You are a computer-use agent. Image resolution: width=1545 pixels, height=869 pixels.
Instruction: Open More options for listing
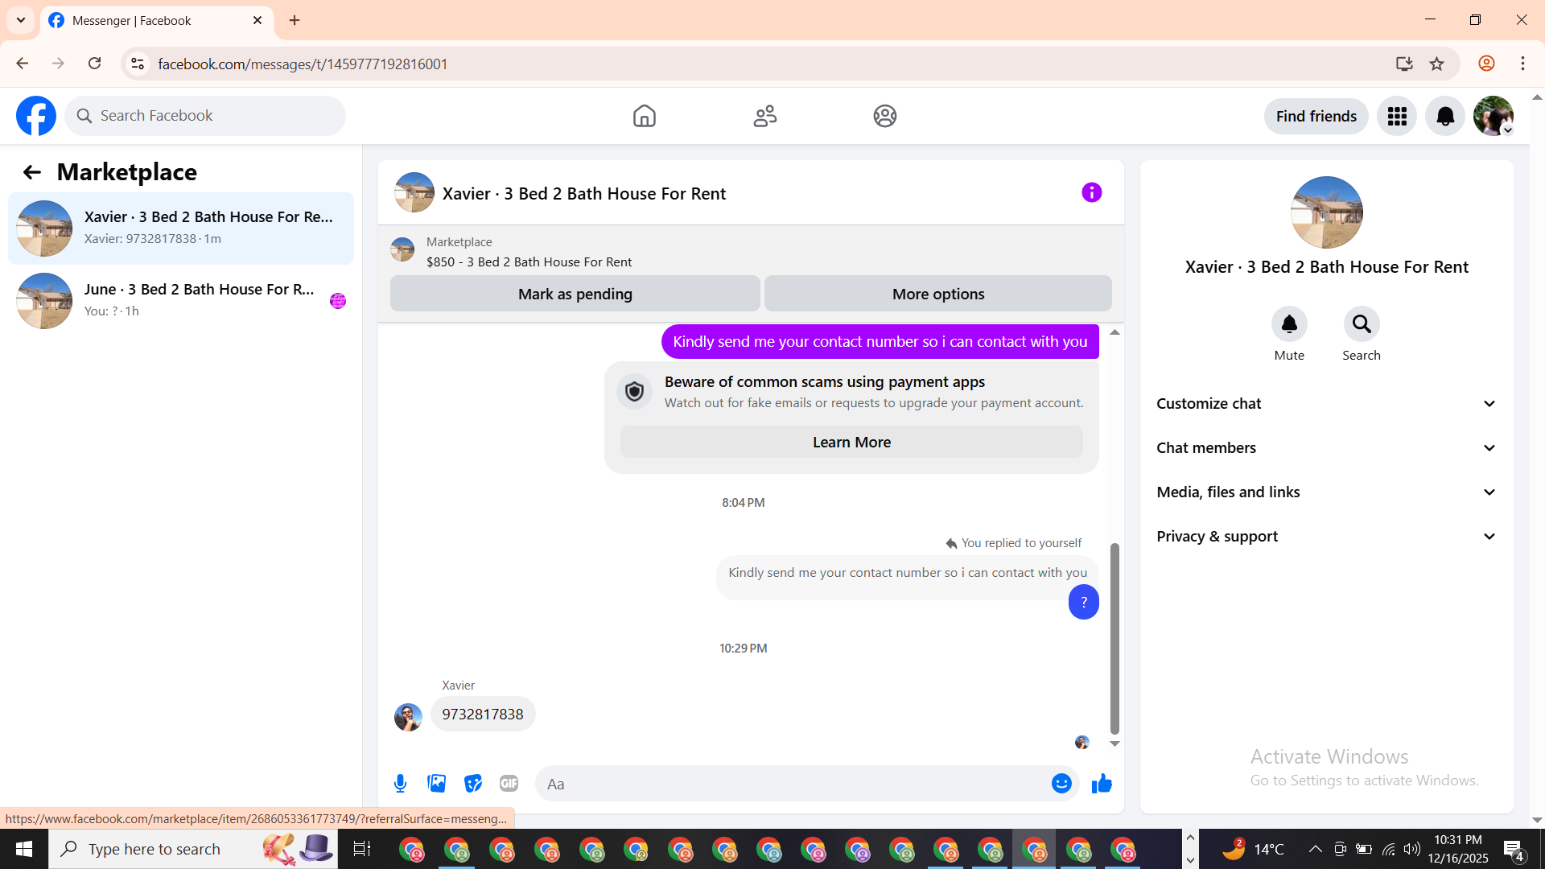coord(938,294)
